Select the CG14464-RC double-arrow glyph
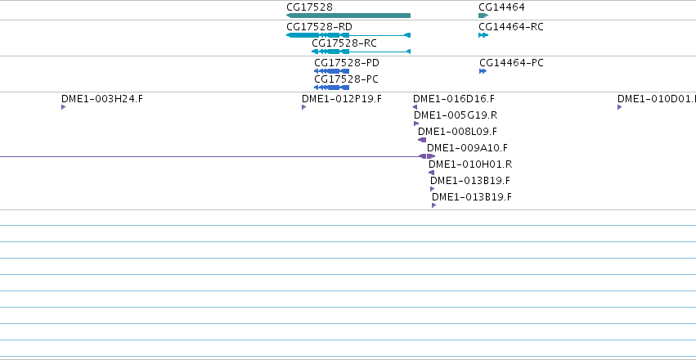Viewport: 696px width, 360px height. coord(483,35)
